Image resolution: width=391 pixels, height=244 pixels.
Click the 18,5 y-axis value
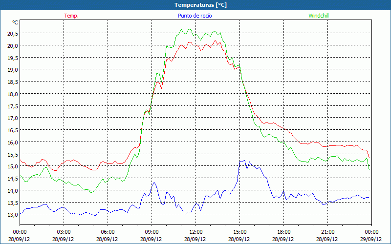tap(13, 82)
